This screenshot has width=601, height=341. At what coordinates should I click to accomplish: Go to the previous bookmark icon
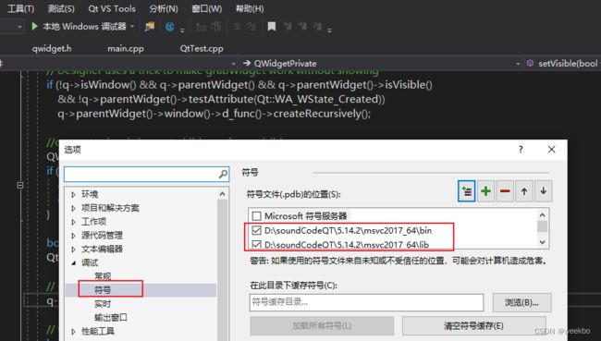coord(288,27)
